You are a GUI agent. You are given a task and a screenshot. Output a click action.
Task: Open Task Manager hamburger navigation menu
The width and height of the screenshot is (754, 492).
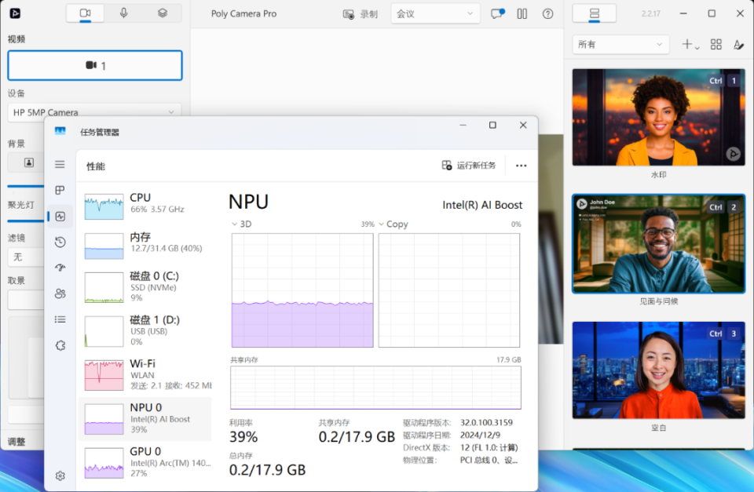[60, 164]
